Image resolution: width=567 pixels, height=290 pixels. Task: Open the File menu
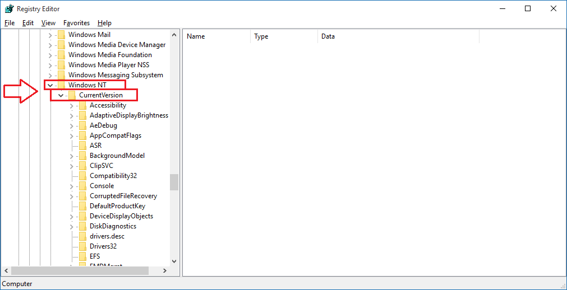(10, 23)
